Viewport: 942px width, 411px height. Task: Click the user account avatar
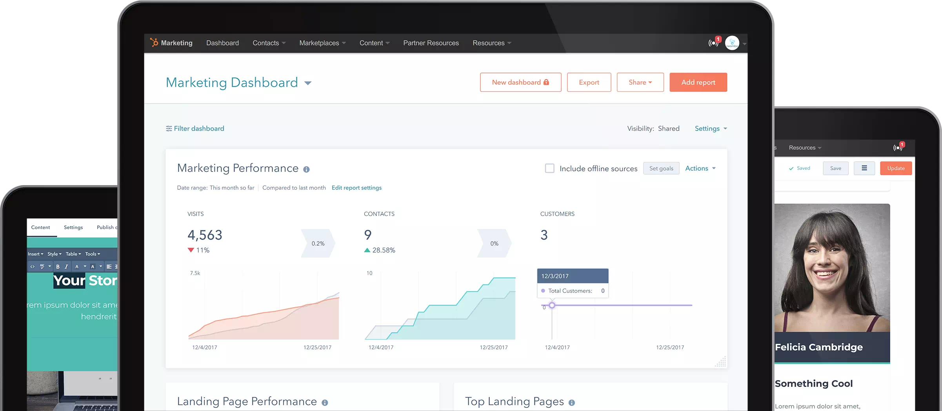(732, 43)
